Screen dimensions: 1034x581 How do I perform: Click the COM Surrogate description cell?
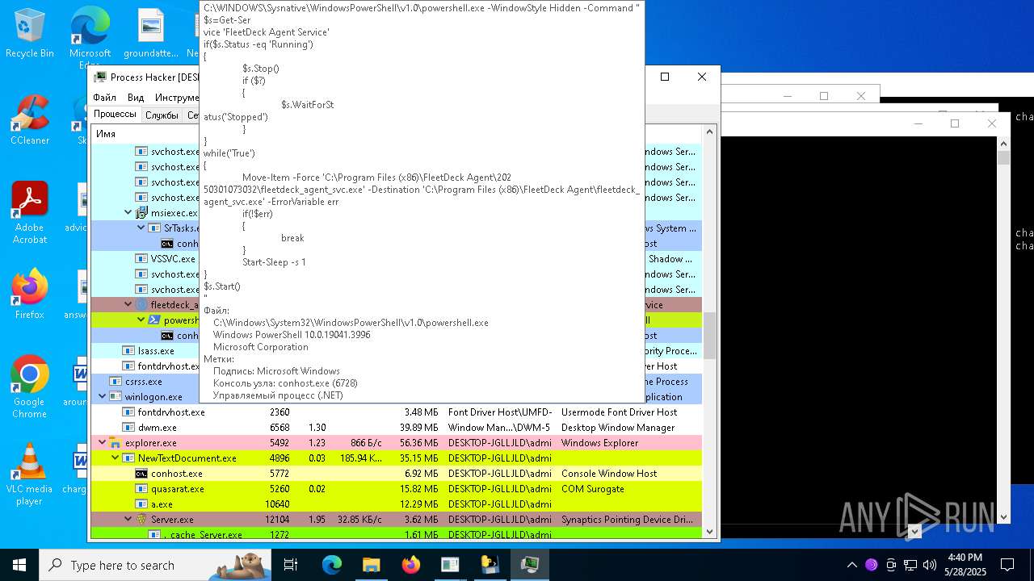[x=593, y=489]
